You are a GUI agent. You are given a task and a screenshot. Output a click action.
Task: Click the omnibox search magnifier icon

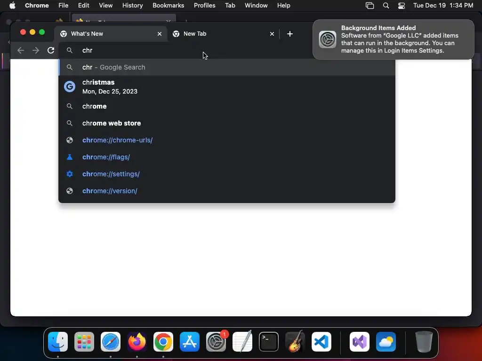pos(70,50)
